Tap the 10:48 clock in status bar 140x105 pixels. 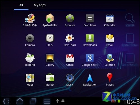132,102
